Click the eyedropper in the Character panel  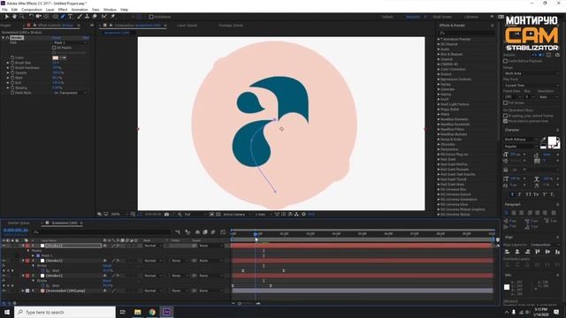[x=543, y=140]
